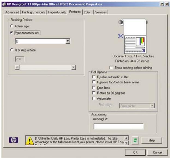Click the Cancel button
Screen dimensions: 170x158
(157, 152)
